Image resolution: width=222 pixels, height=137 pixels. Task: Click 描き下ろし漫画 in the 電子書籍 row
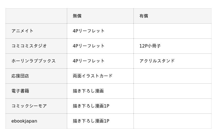pos(88,91)
